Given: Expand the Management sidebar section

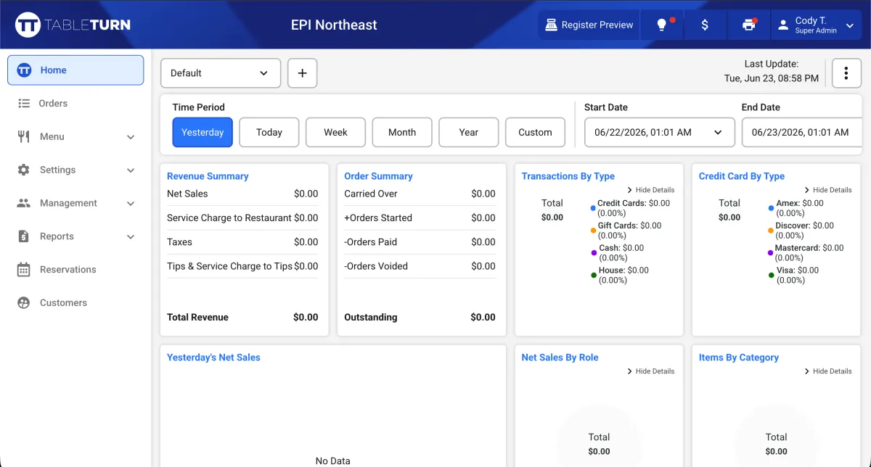Looking at the screenshot, I should (x=131, y=204).
